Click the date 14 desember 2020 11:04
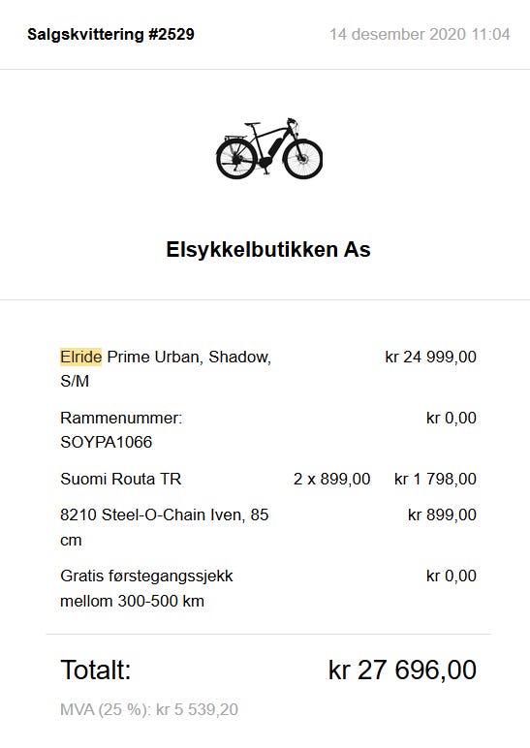 tap(420, 34)
